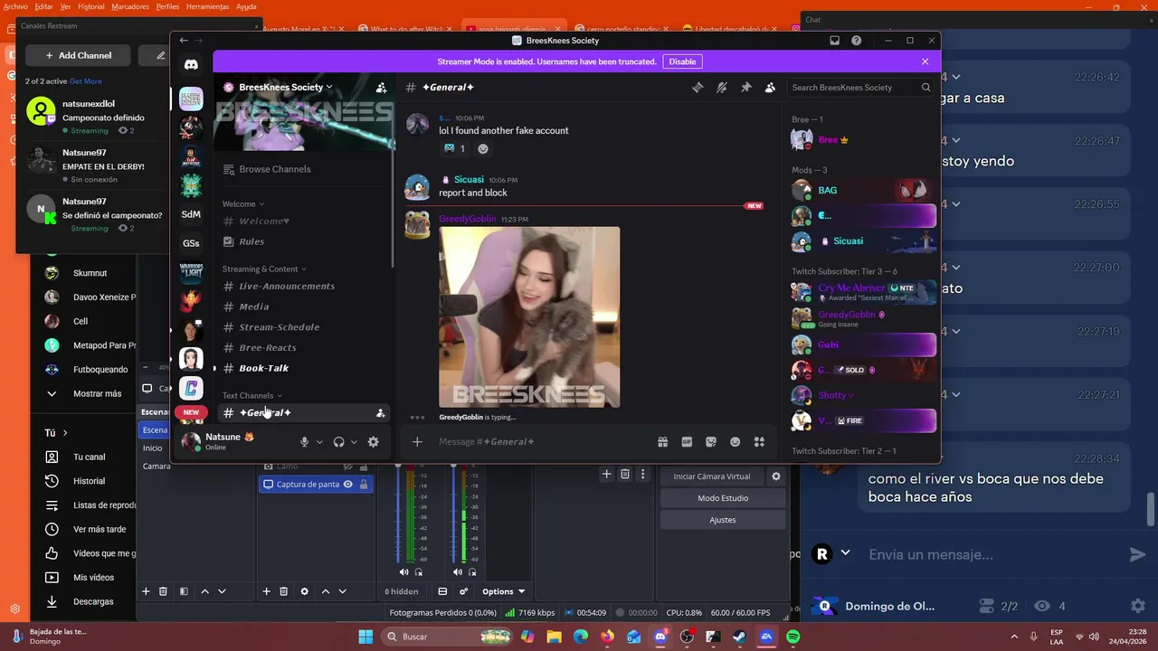
Task: Open Discord user settings gear
Action: click(373, 442)
